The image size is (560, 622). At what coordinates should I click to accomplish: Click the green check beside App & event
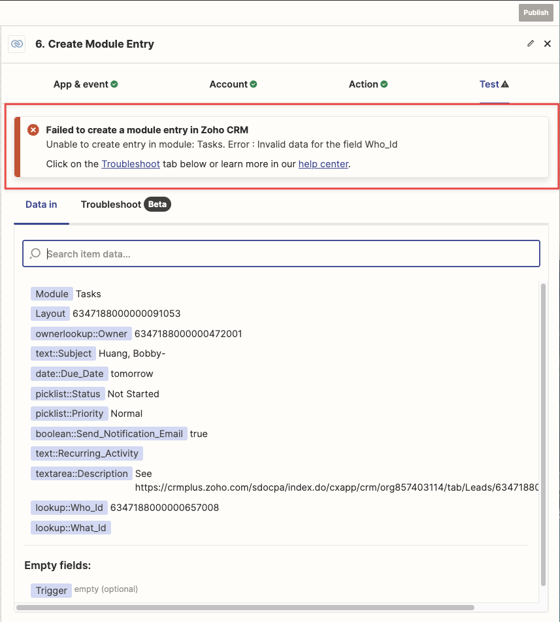(x=114, y=84)
